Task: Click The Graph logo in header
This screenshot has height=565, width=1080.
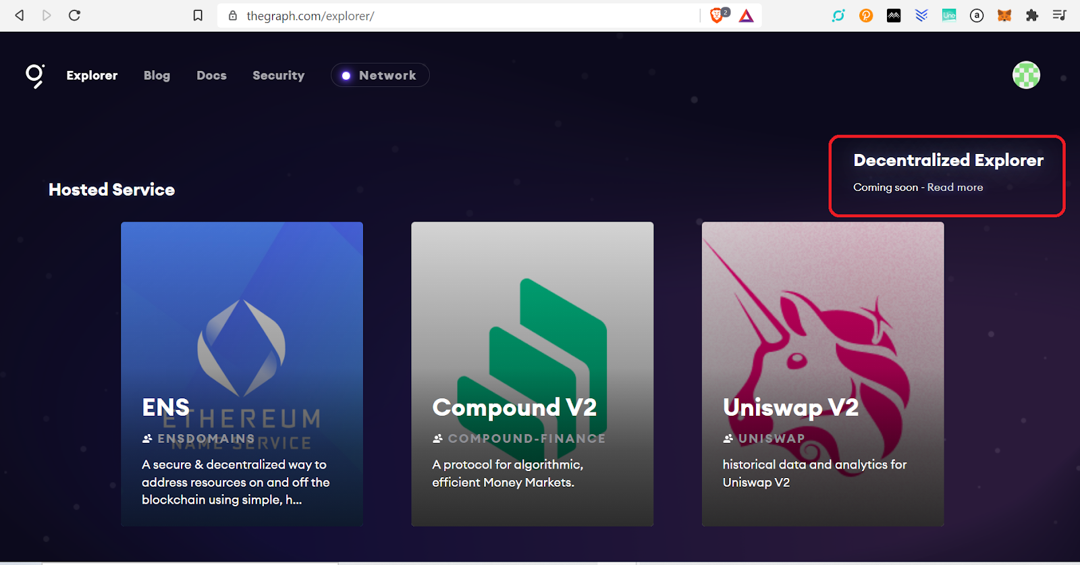Action: click(34, 76)
